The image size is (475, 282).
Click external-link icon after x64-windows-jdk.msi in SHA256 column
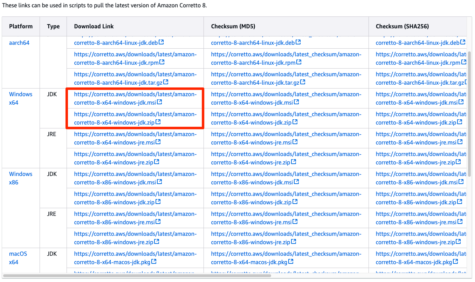[x=461, y=102]
